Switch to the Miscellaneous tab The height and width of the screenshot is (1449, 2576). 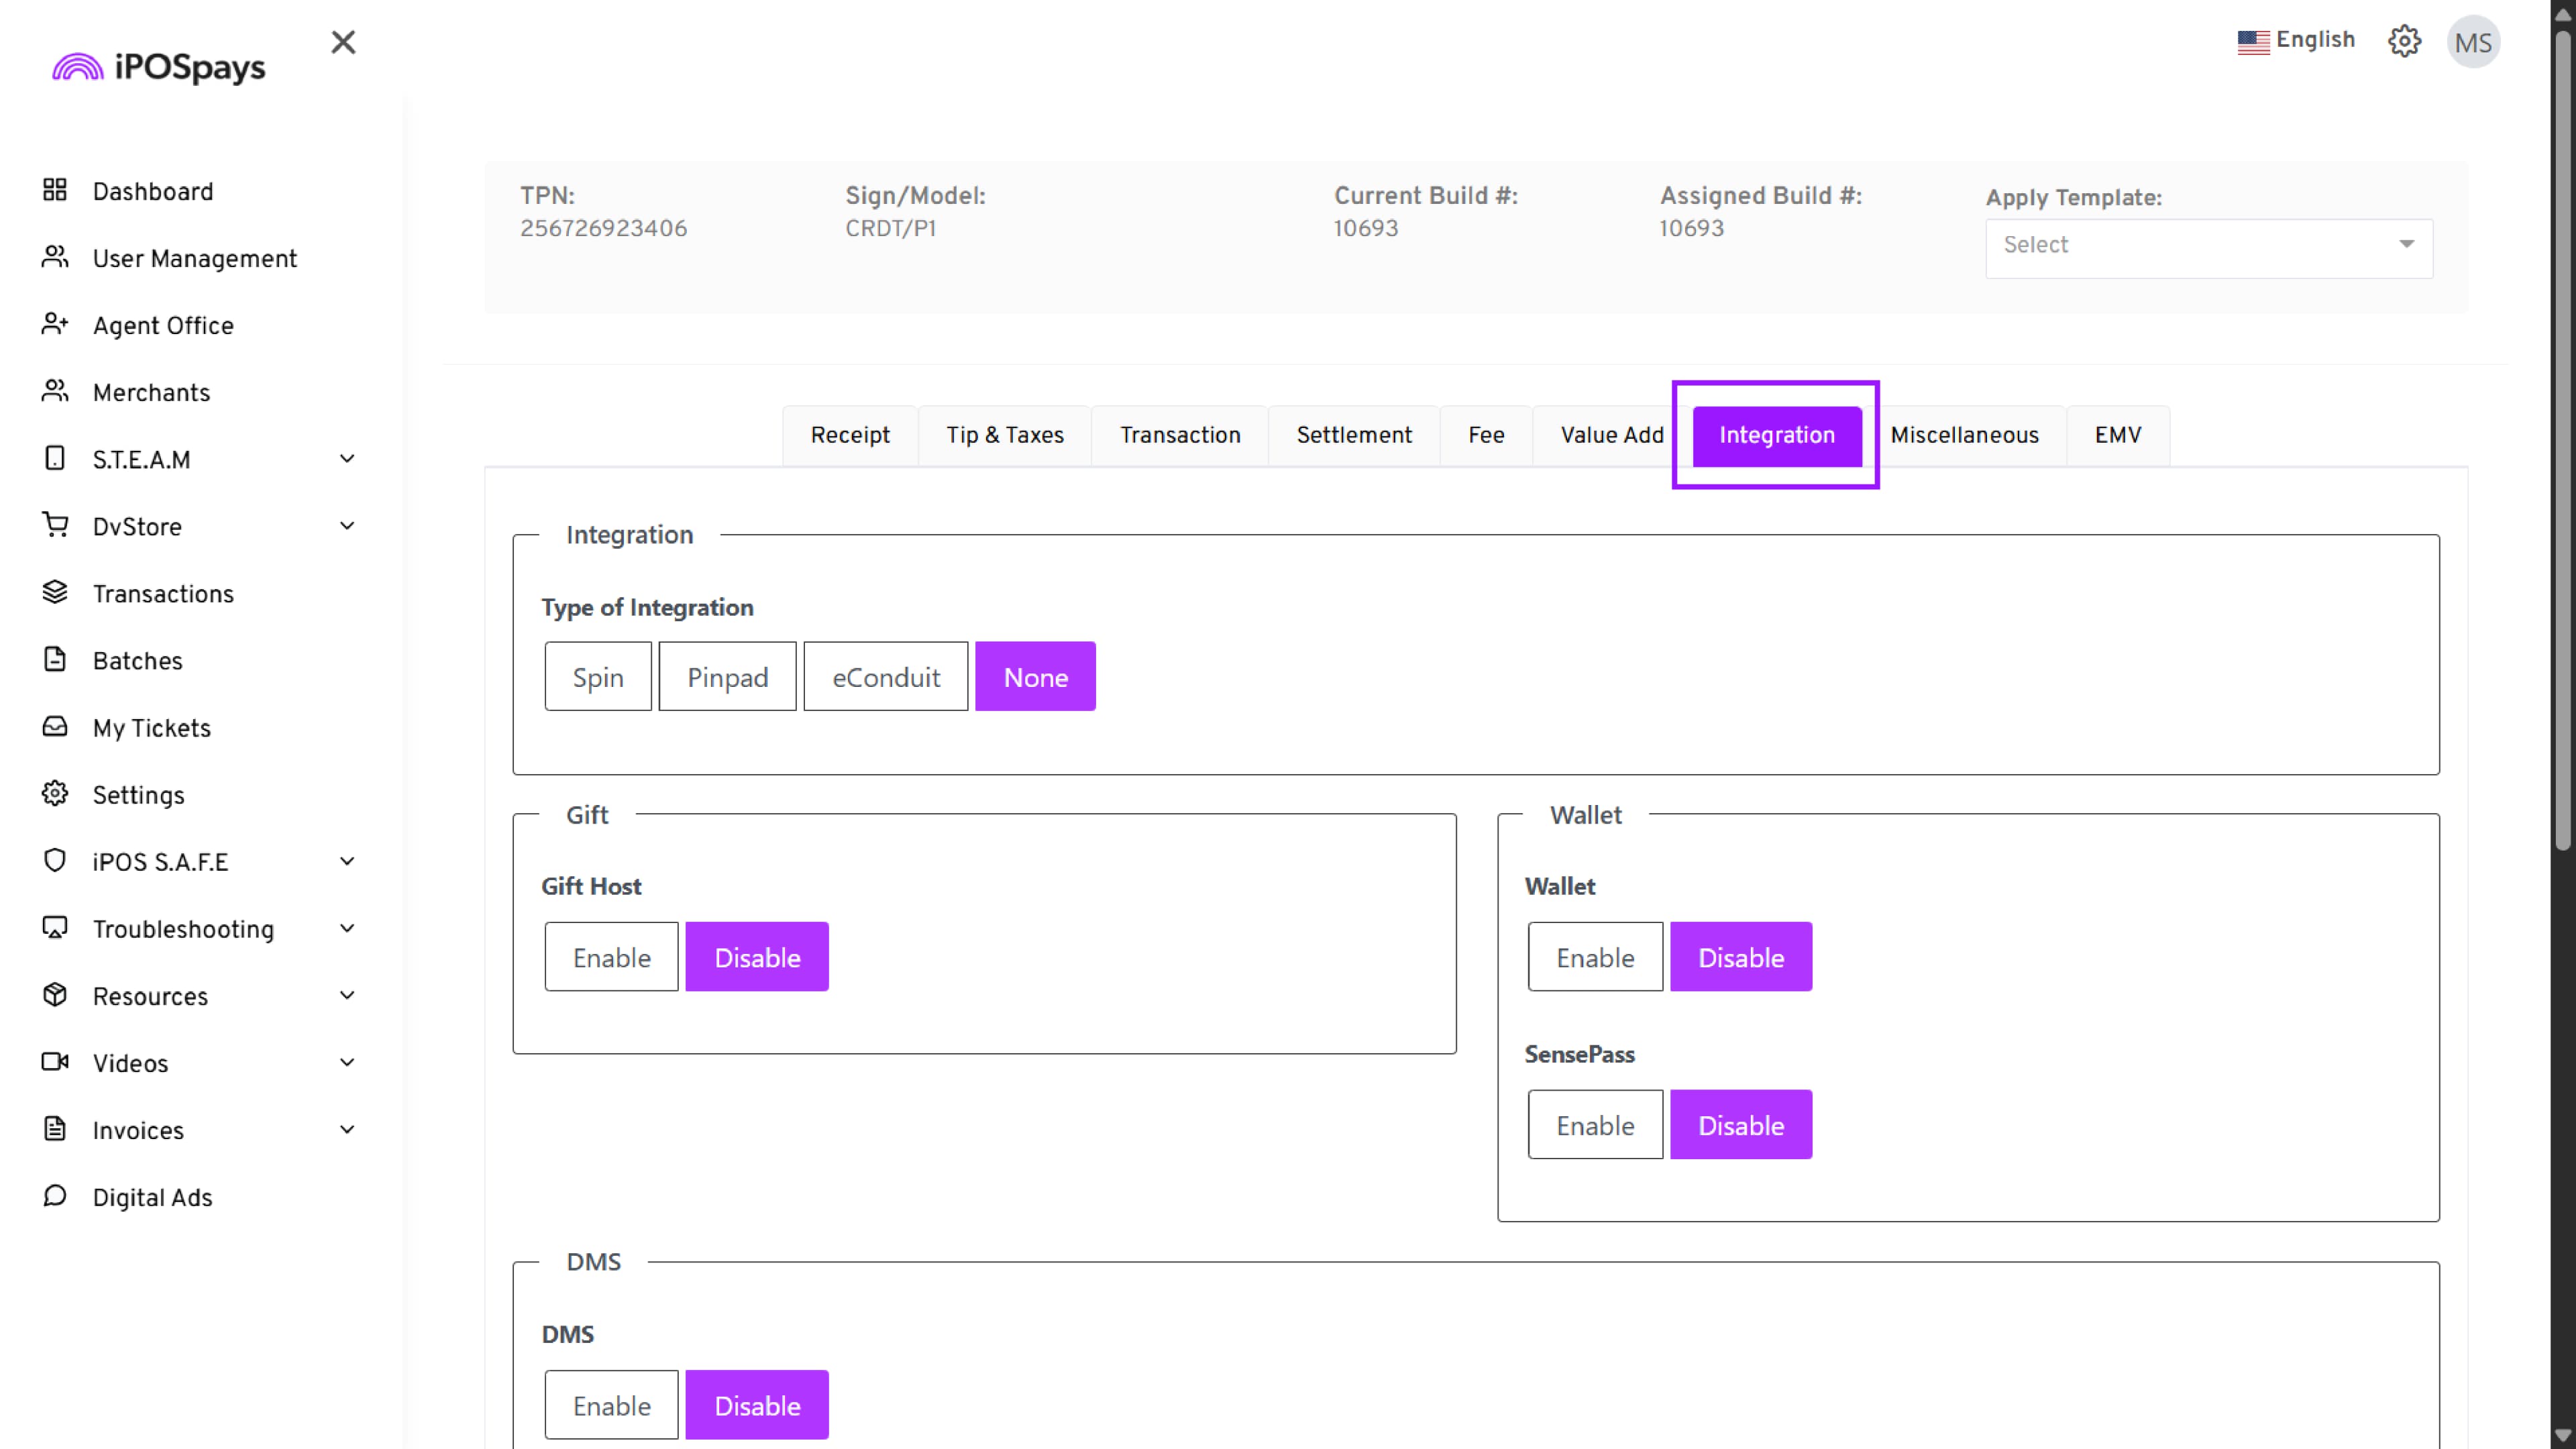pos(1964,435)
